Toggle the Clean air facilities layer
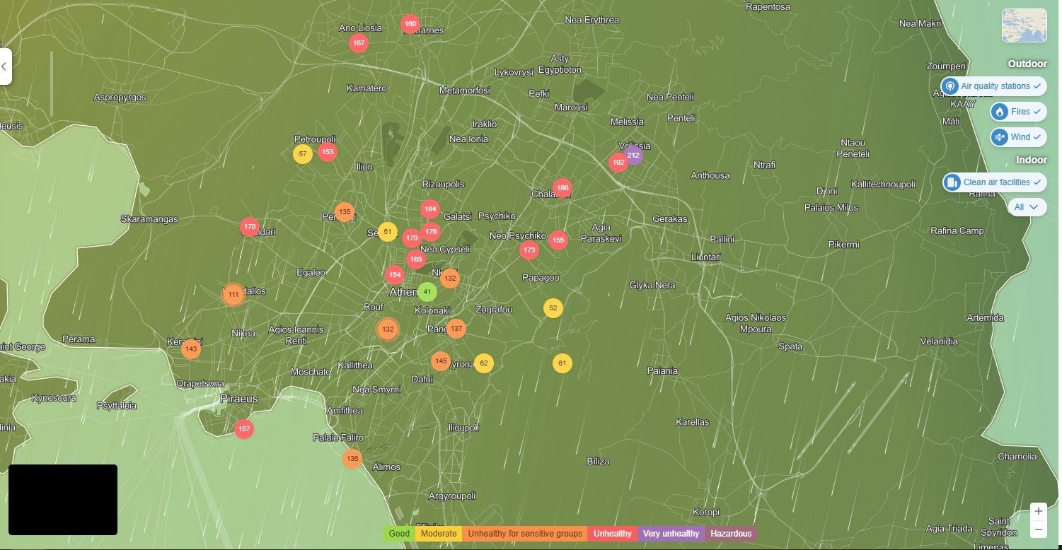1062x550 pixels. tap(994, 182)
